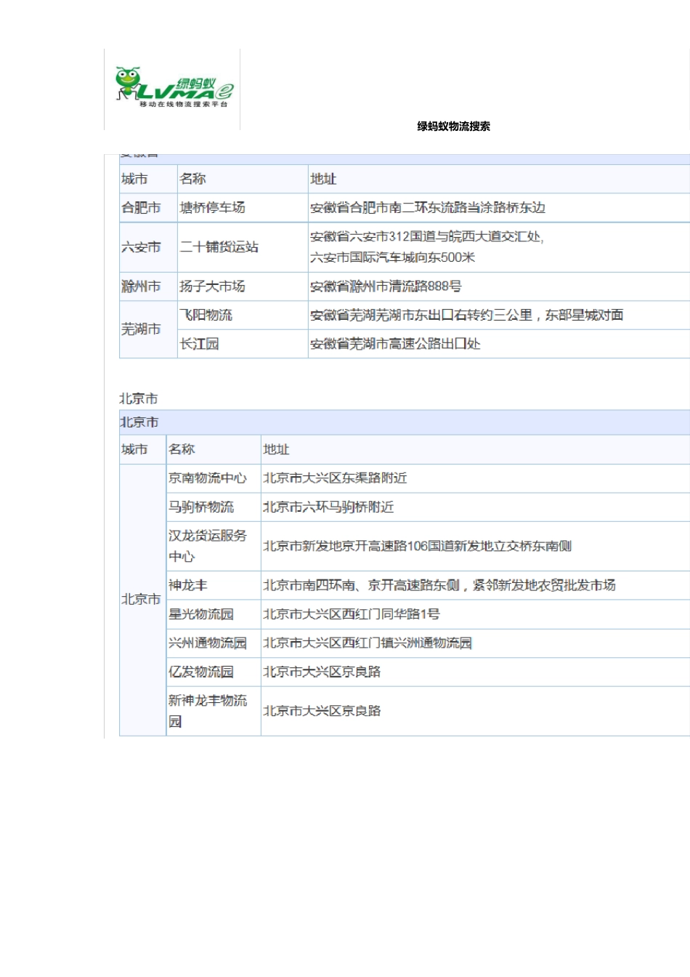Click the 安徽省滁州市清流路888号 address
Image resolution: width=690 pixels, height=977 pixels.
(385, 286)
